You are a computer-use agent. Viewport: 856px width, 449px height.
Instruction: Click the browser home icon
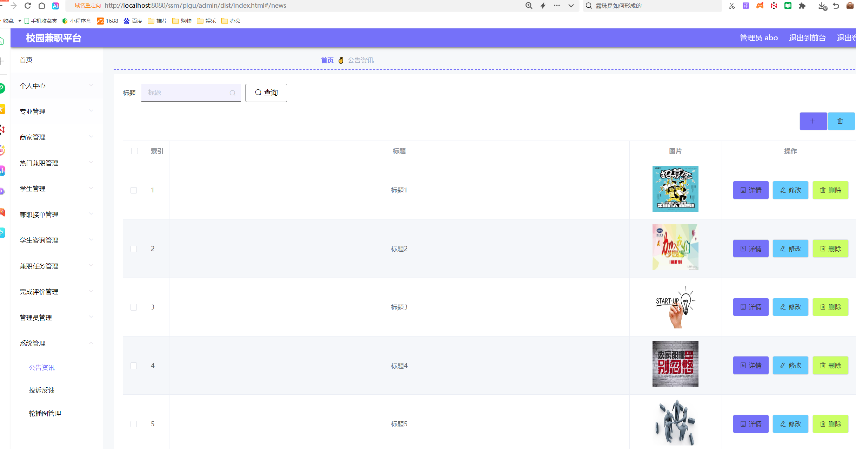[41, 6]
